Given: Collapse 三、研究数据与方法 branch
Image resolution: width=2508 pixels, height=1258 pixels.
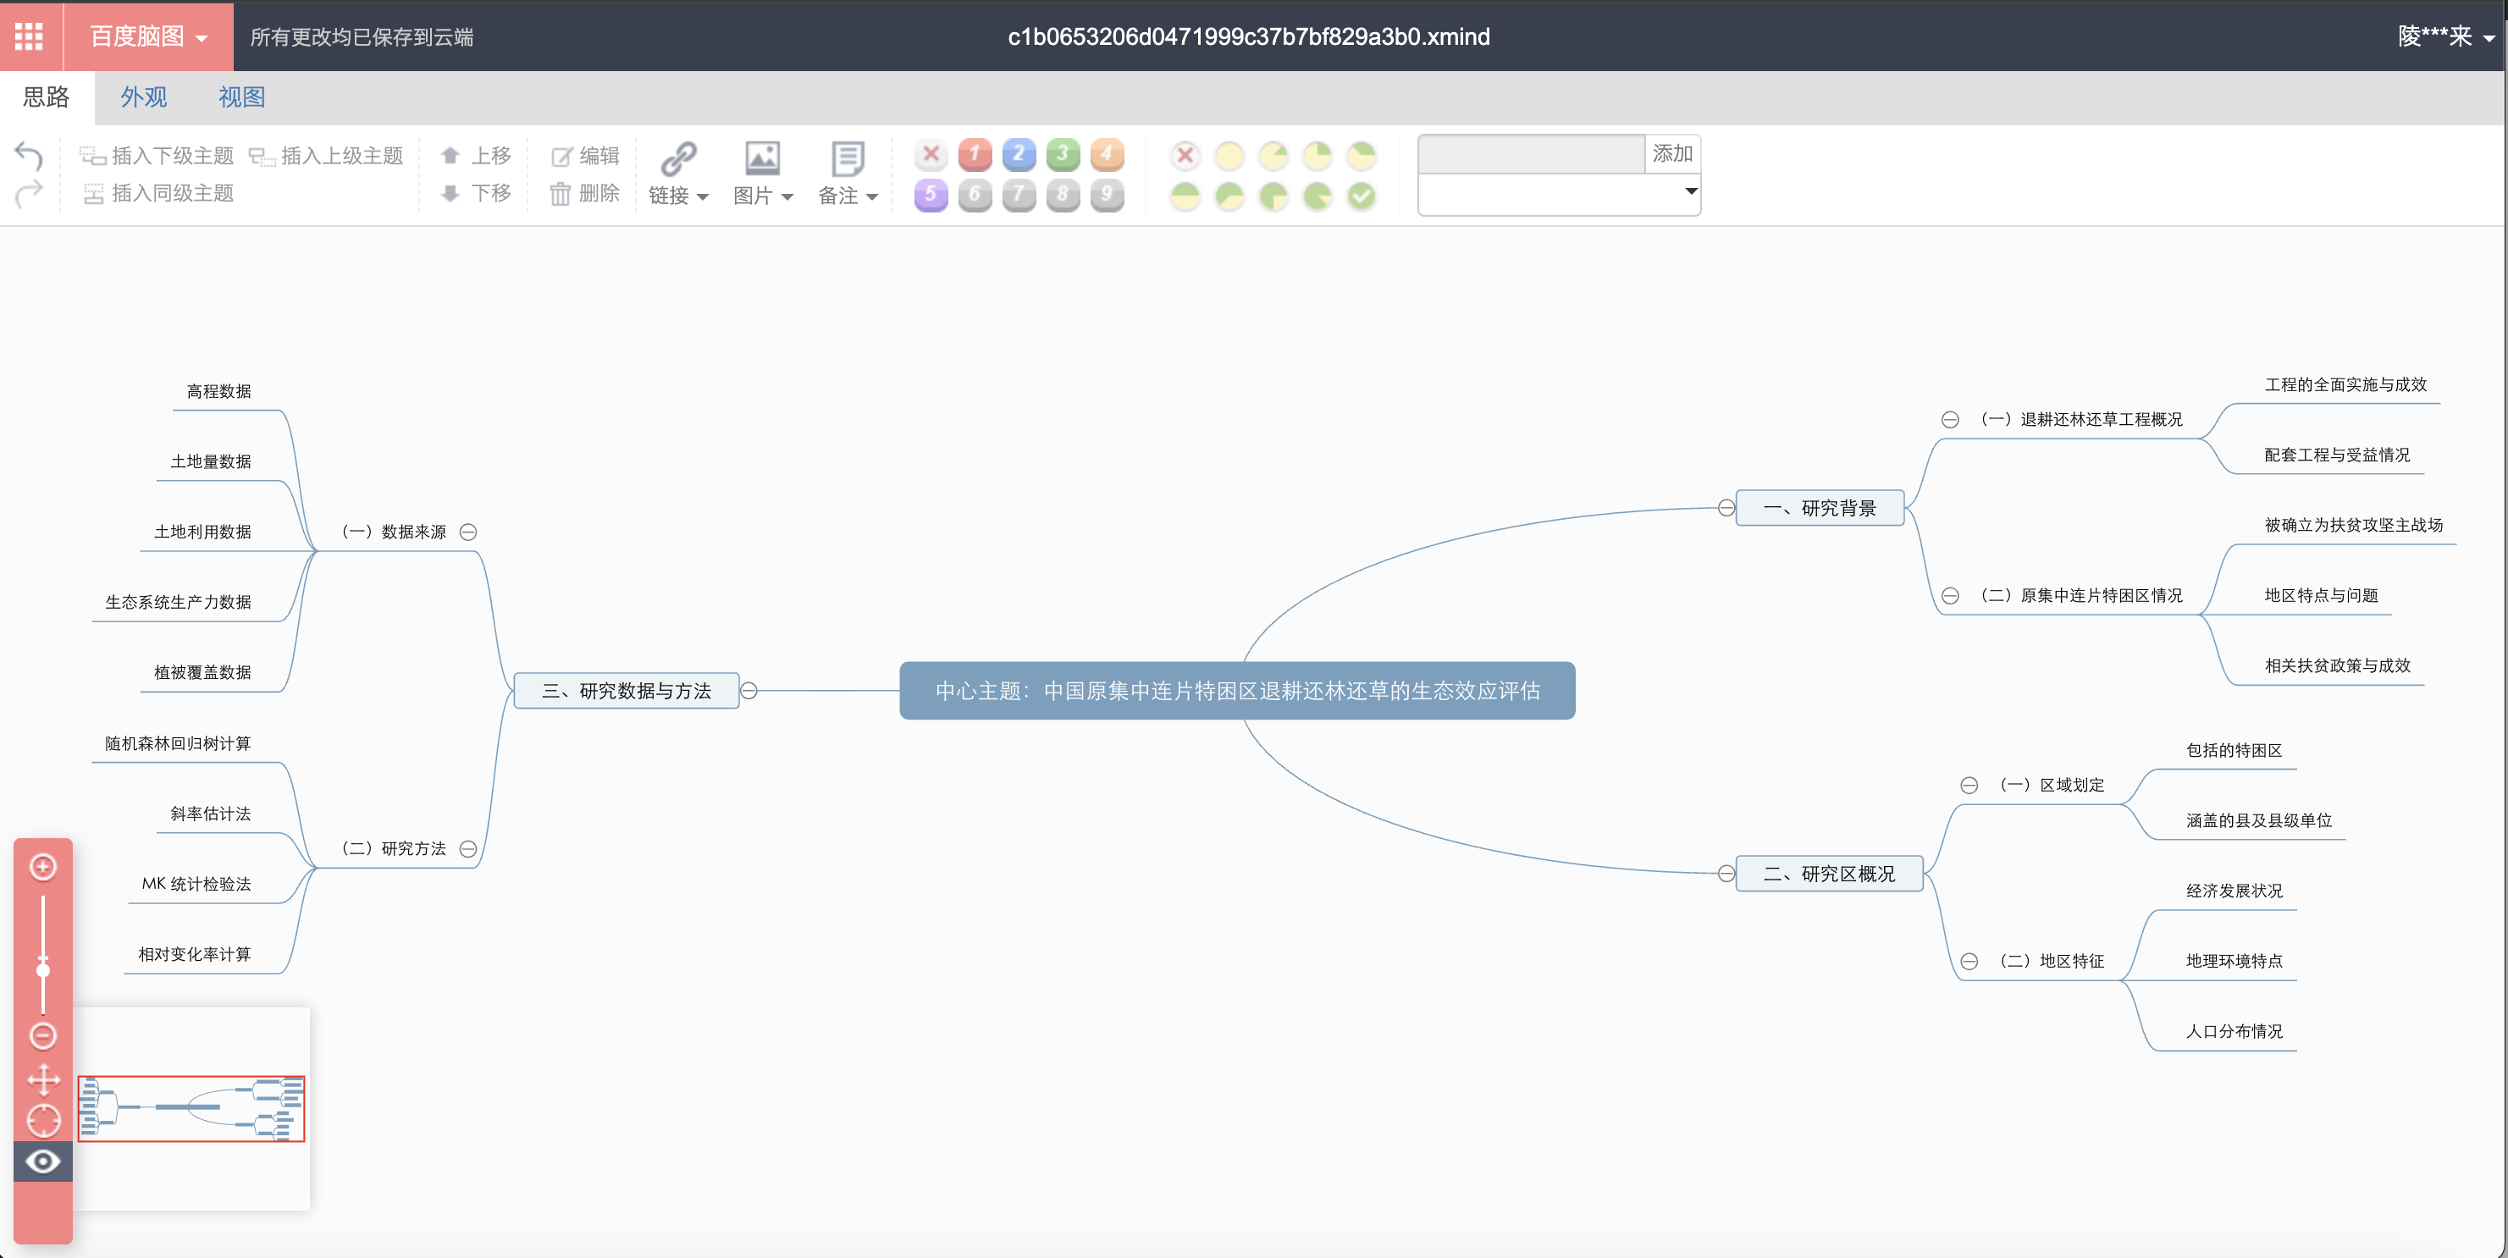Looking at the screenshot, I should [749, 690].
